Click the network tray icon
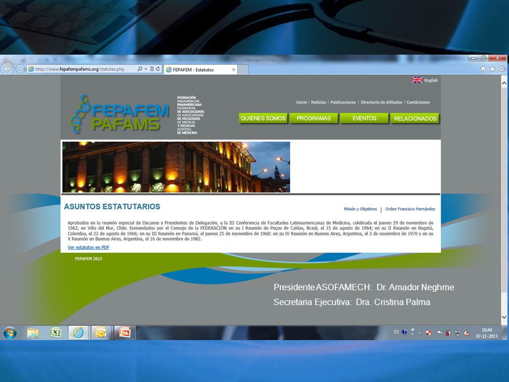The width and height of the screenshot is (509, 382). pyautogui.click(x=458, y=333)
